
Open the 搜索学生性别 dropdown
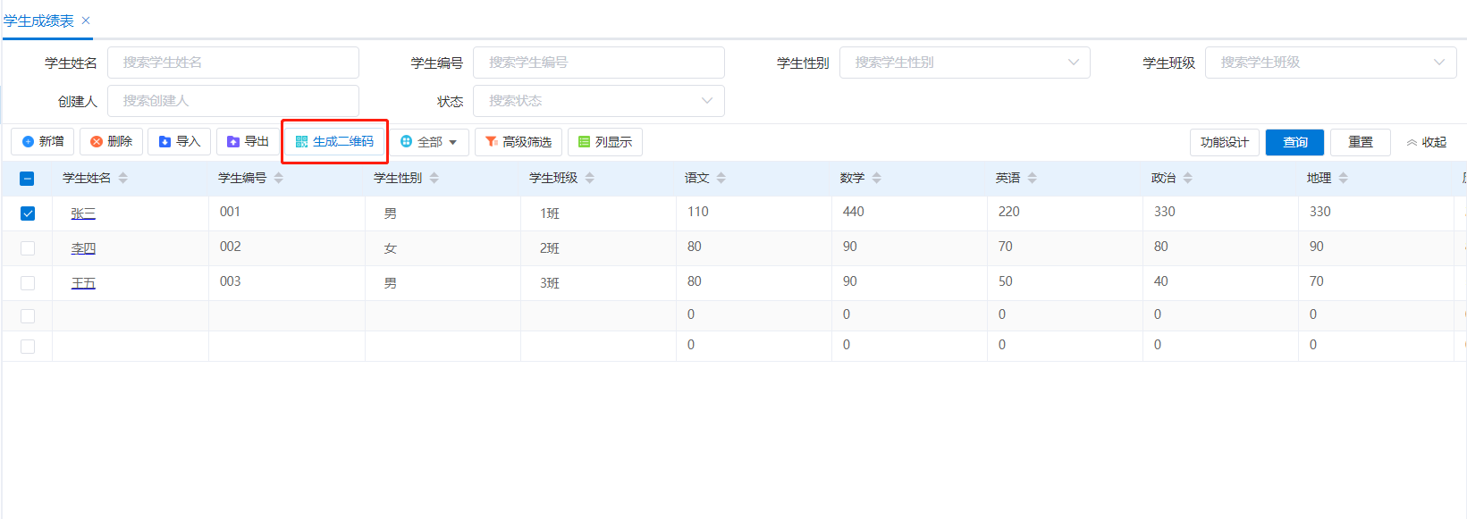coord(965,63)
